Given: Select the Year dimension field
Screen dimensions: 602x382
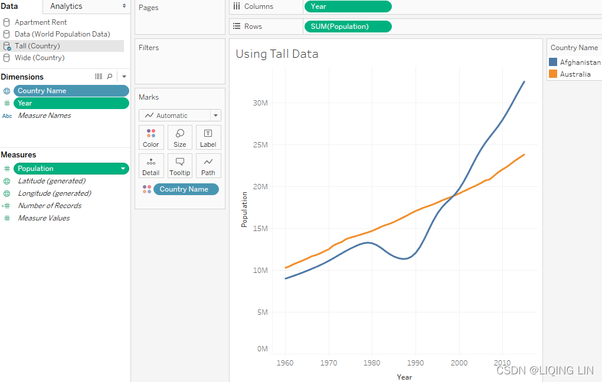Looking at the screenshot, I should tap(71, 103).
